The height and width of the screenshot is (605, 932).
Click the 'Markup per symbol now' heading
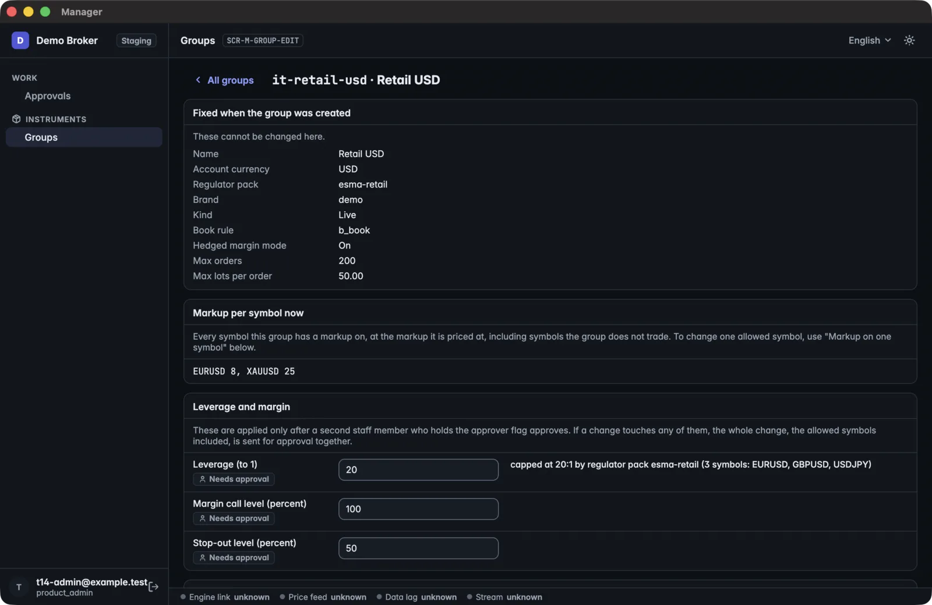click(x=248, y=313)
